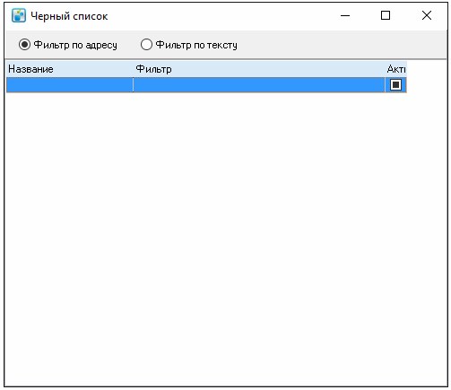451x390 pixels.
Task: Select the Фильтр cell of the highlighted row
Action: point(259,85)
